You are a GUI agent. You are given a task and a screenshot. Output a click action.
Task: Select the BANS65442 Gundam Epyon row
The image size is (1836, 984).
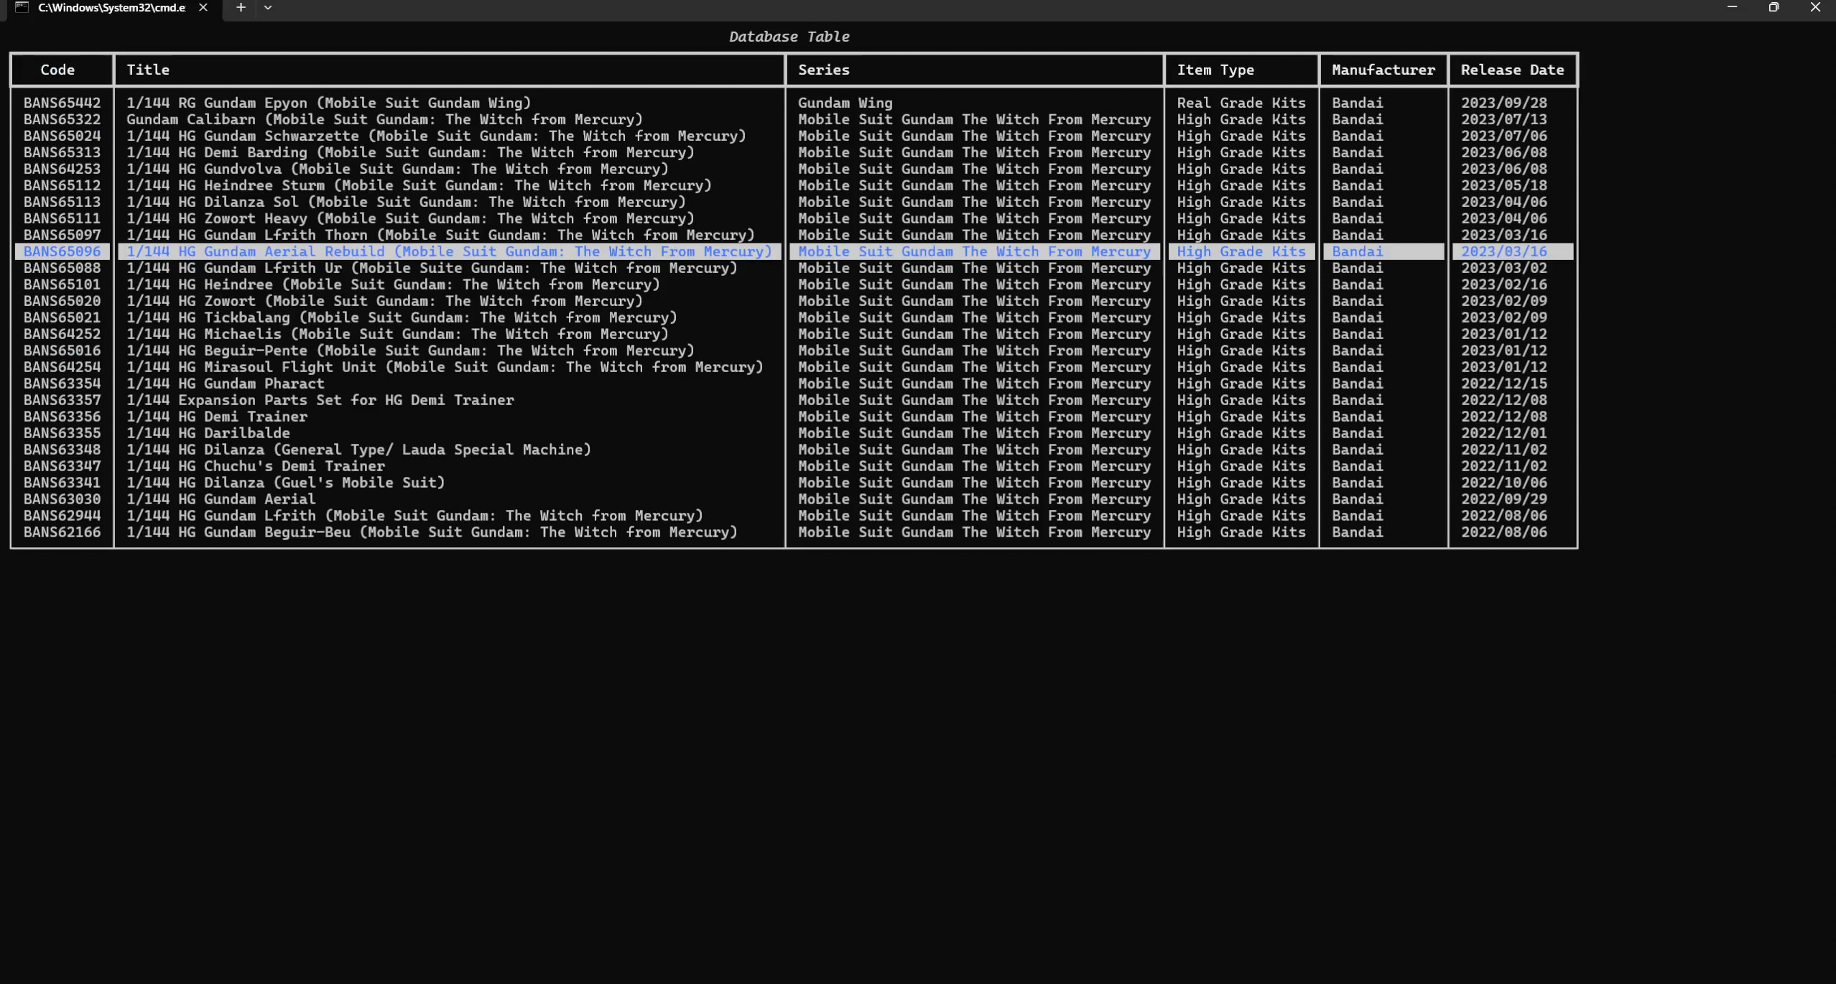(328, 103)
